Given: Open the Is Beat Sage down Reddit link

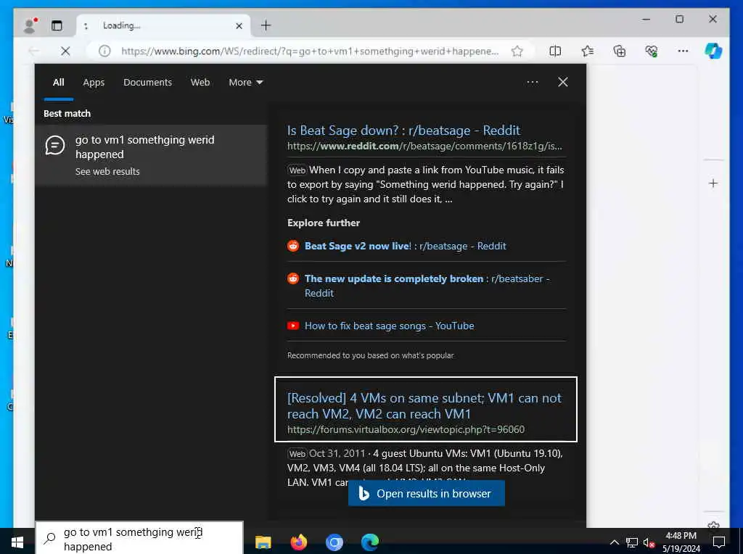Looking at the screenshot, I should [x=403, y=131].
